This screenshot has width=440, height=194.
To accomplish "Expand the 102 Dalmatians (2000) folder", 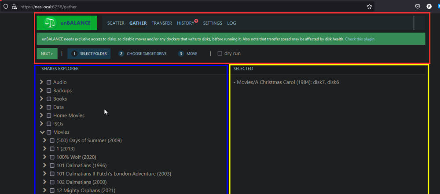I will pos(44,182).
